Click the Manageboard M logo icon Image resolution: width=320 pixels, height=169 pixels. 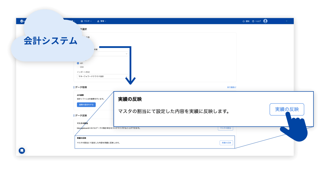[22, 21]
